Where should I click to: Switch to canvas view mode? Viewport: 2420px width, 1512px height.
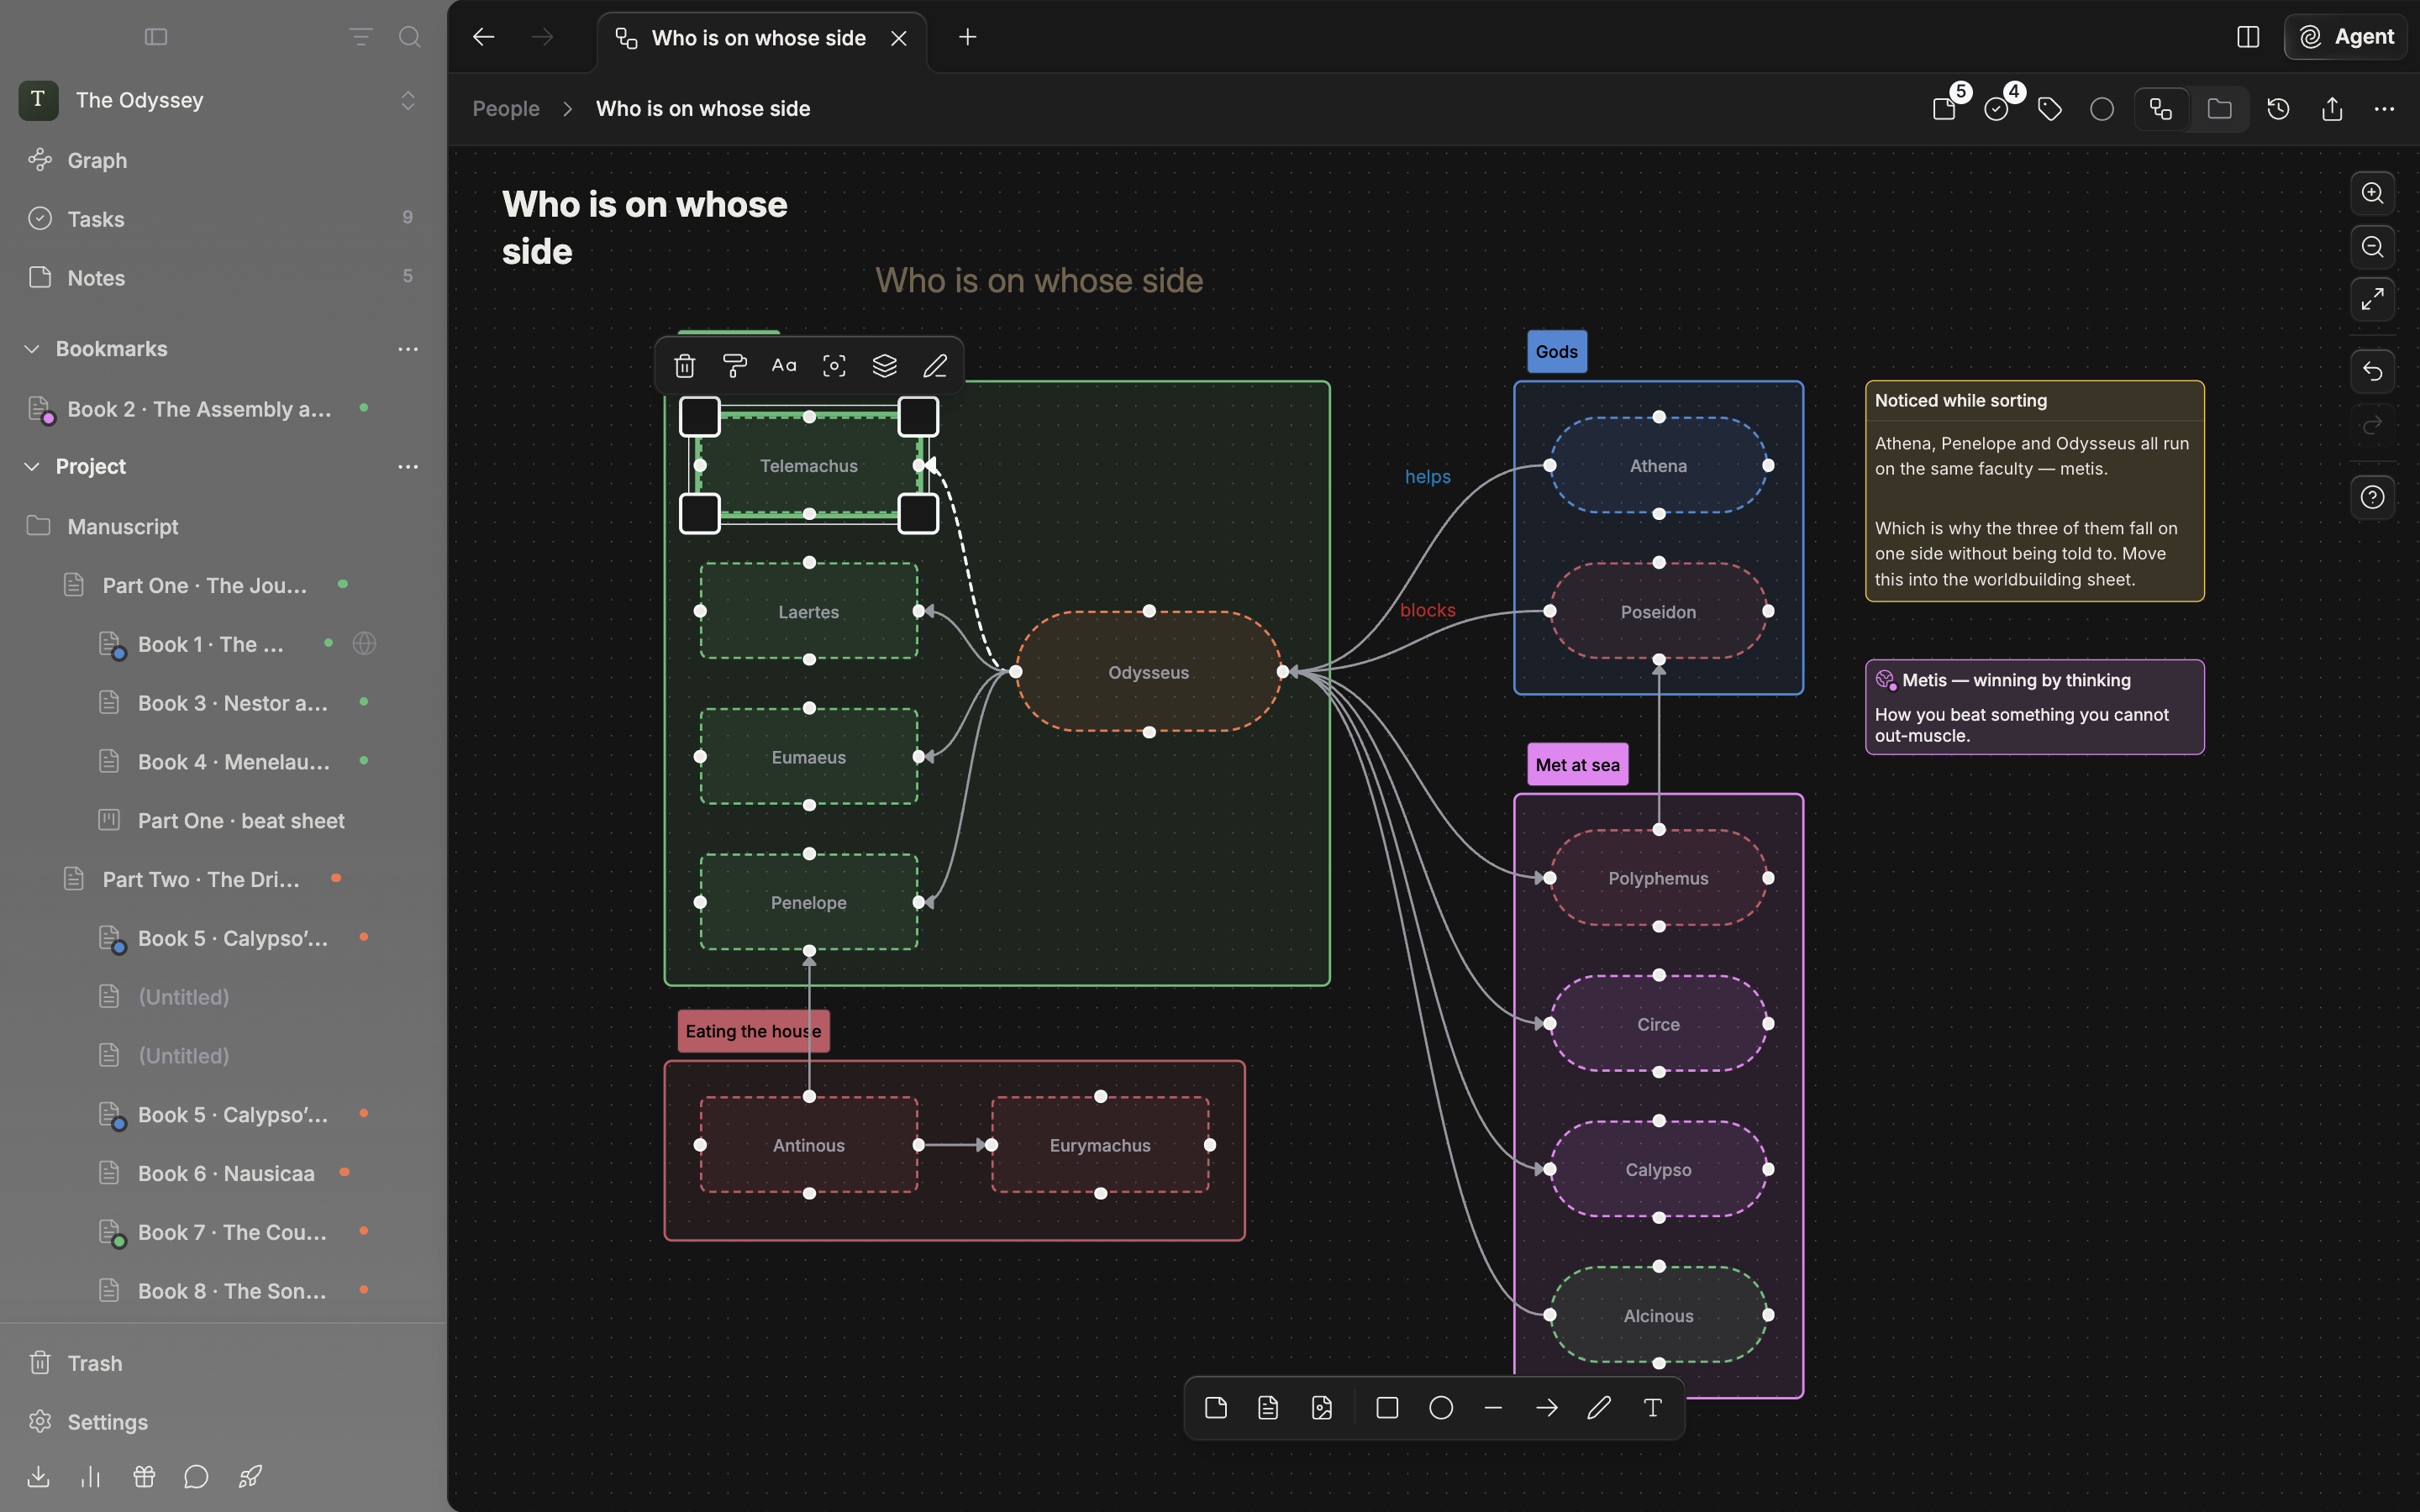tap(2161, 109)
